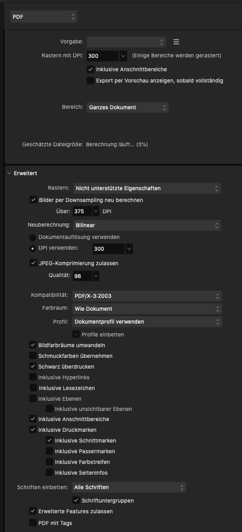Uncheck JPEG-Komprimierung zulassen
The height and width of the screenshot is (532, 242).
33,263
